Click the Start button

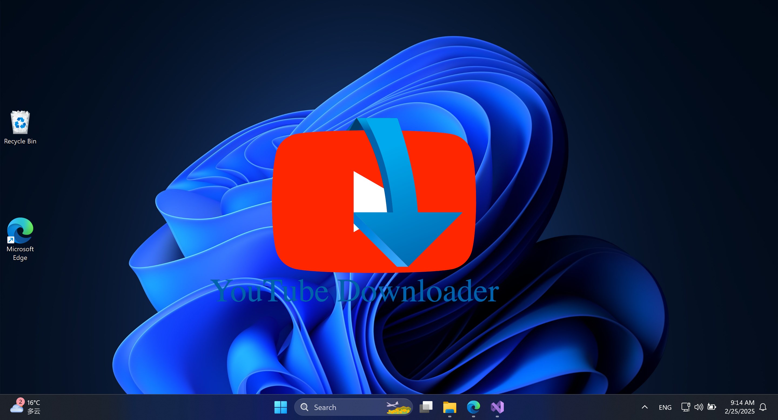(281, 407)
